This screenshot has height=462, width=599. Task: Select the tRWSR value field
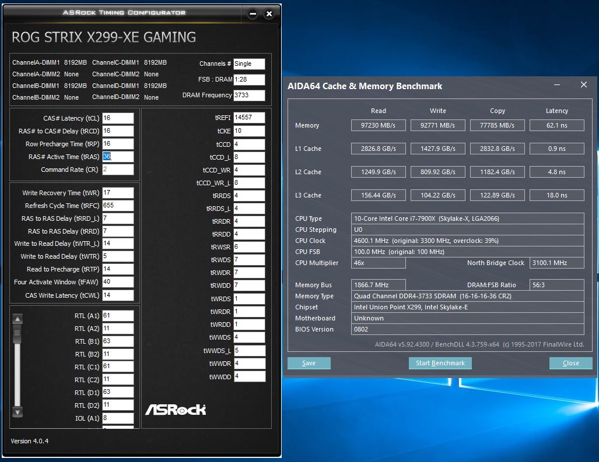249,247
